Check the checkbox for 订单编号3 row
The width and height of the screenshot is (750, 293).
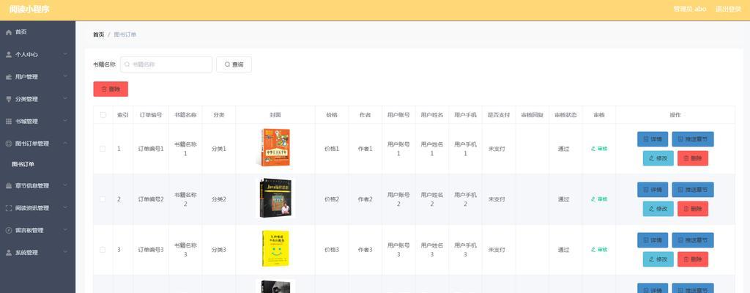pos(103,250)
